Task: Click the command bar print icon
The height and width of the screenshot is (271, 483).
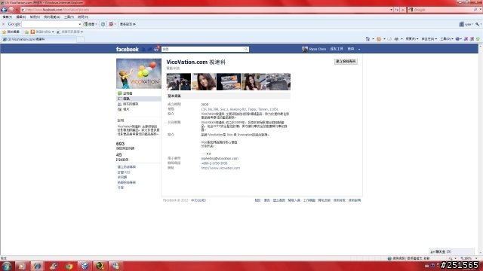Action: 396,39
